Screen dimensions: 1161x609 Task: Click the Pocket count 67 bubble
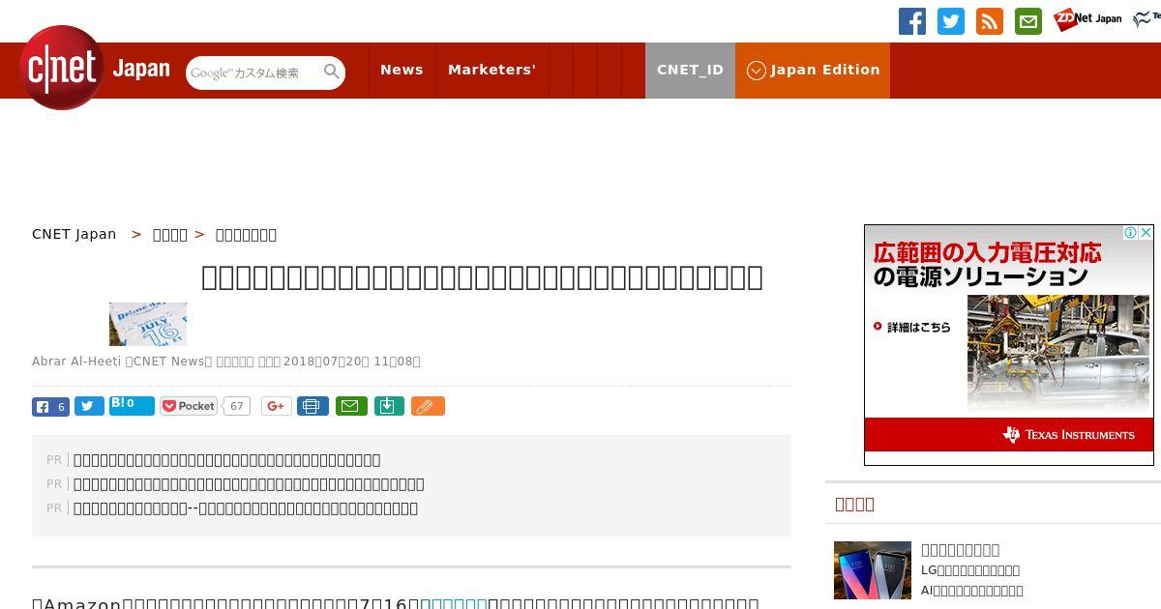click(237, 406)
